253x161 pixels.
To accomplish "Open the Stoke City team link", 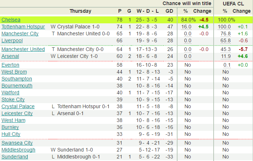I will click(13, 99).
